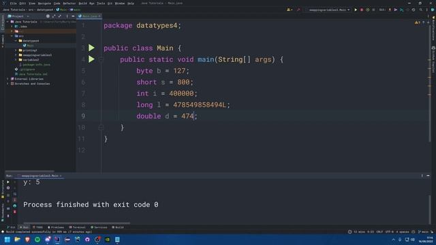The image size is (436, 245).
Task: Open Spotify from the taskbar
Action: [37, 240]
